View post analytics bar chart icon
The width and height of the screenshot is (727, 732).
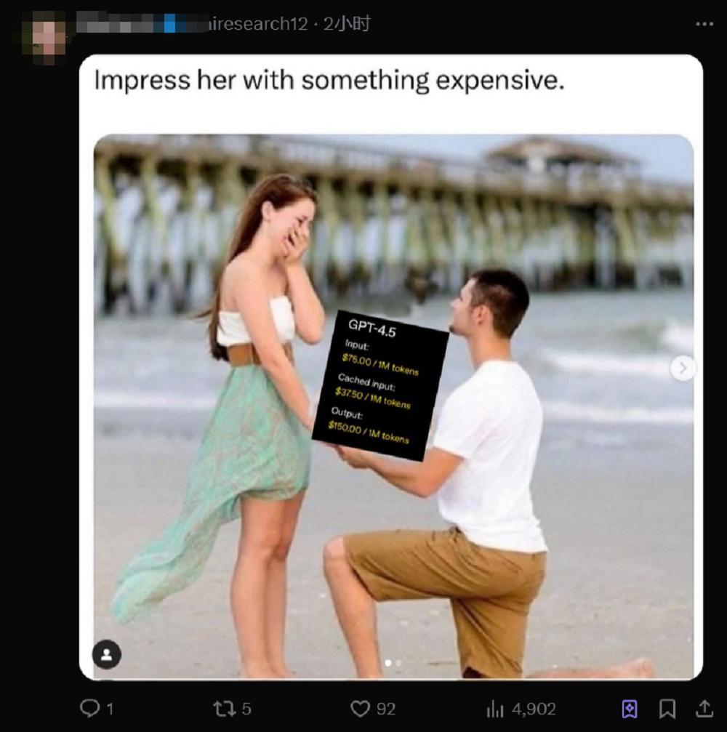[x=495, y=709]
